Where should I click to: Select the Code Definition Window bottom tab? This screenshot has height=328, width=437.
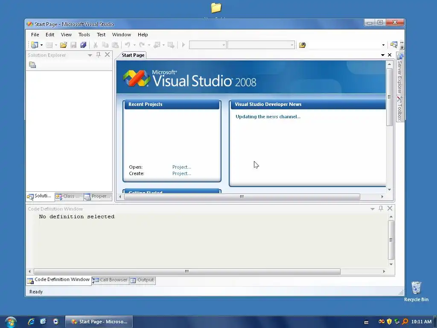pos(58,280)
